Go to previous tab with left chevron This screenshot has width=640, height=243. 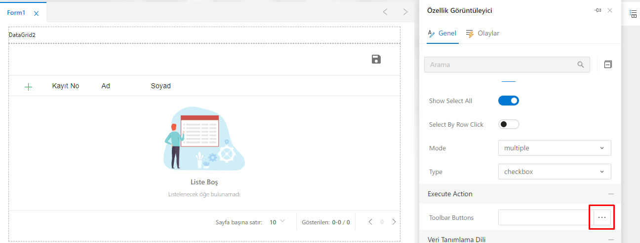click(385, 12)
